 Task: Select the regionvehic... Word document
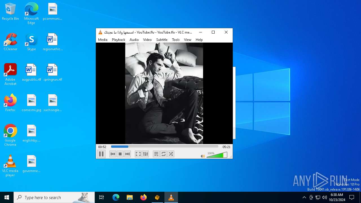(52, 42)
